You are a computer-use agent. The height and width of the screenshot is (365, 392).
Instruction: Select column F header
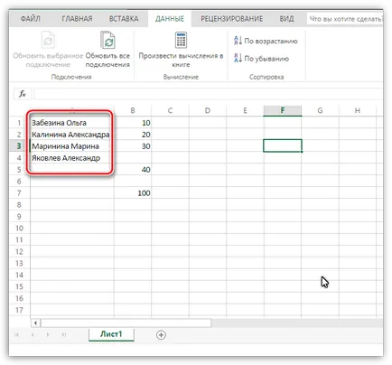click(x=283, y=110)
